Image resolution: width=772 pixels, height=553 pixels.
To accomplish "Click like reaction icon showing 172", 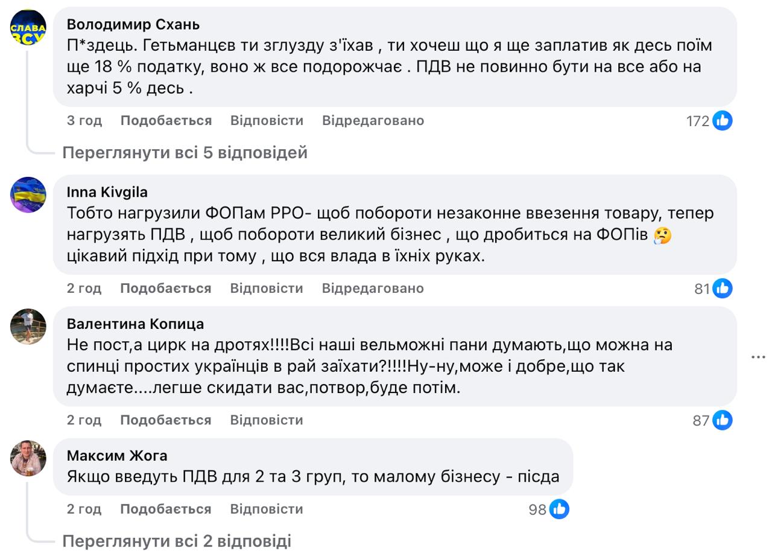I will [722, 121].
